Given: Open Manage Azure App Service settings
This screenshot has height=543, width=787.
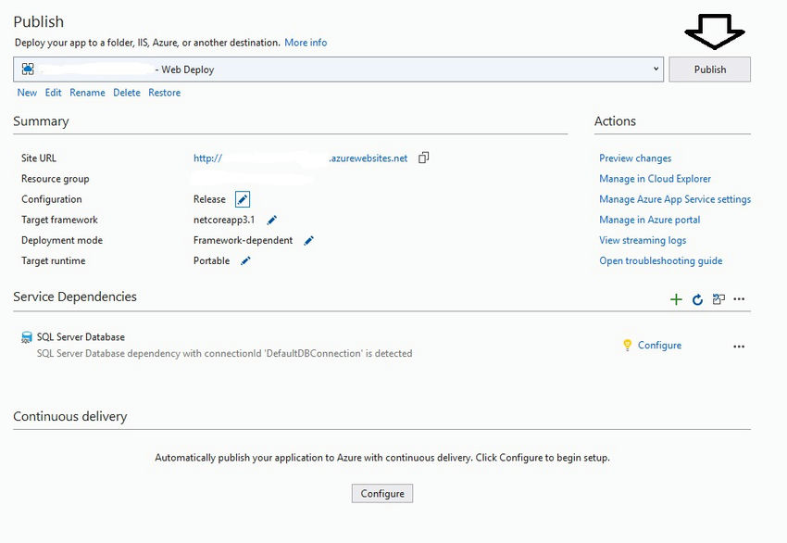Looking at the screenshot, I should (675, 199).
